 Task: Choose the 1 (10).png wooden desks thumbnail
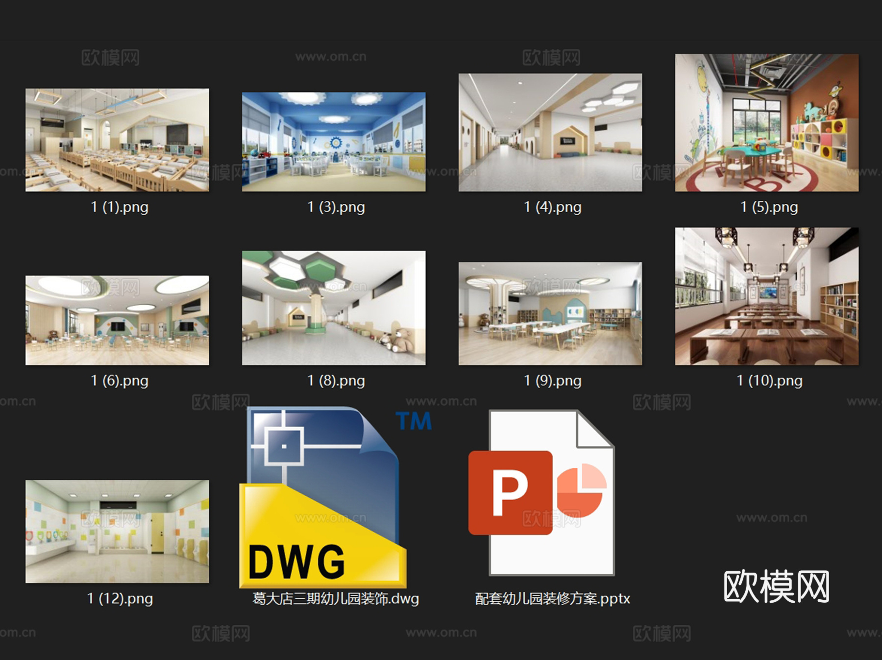pos(767,296)
